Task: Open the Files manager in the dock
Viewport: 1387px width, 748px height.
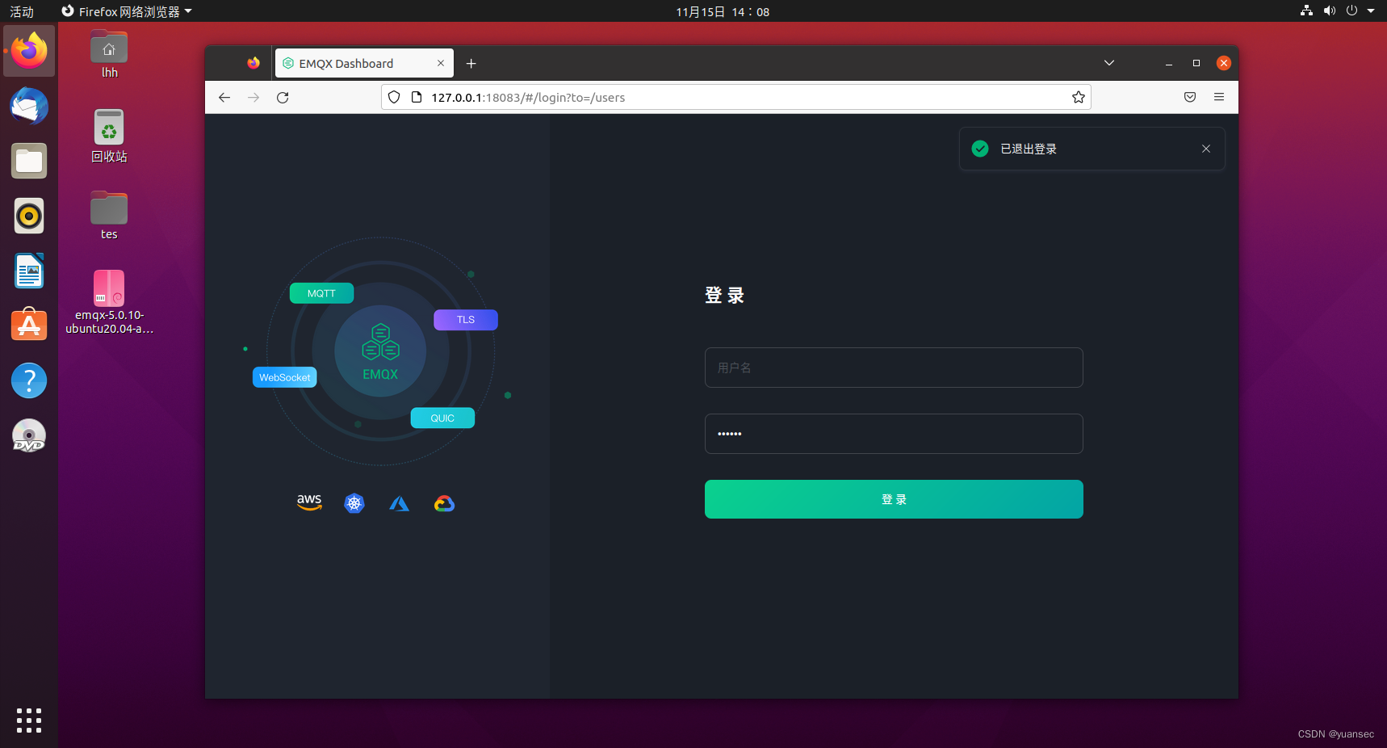Action: point(29,161)
